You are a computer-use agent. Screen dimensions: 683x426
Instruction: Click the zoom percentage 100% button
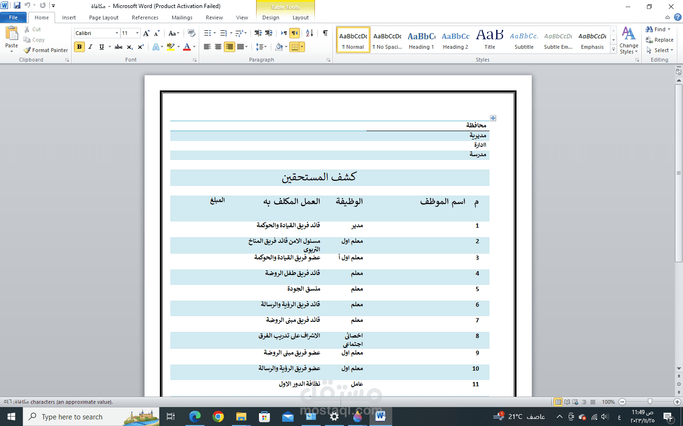coord(609,402)
